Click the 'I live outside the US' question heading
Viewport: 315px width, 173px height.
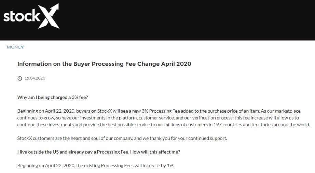pyautogui.click(x=99, y=152)
